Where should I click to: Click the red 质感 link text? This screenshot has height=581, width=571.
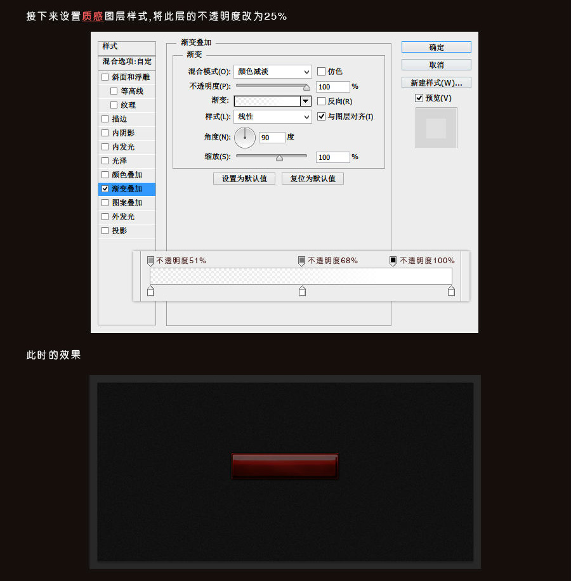[x=93, y=16]
